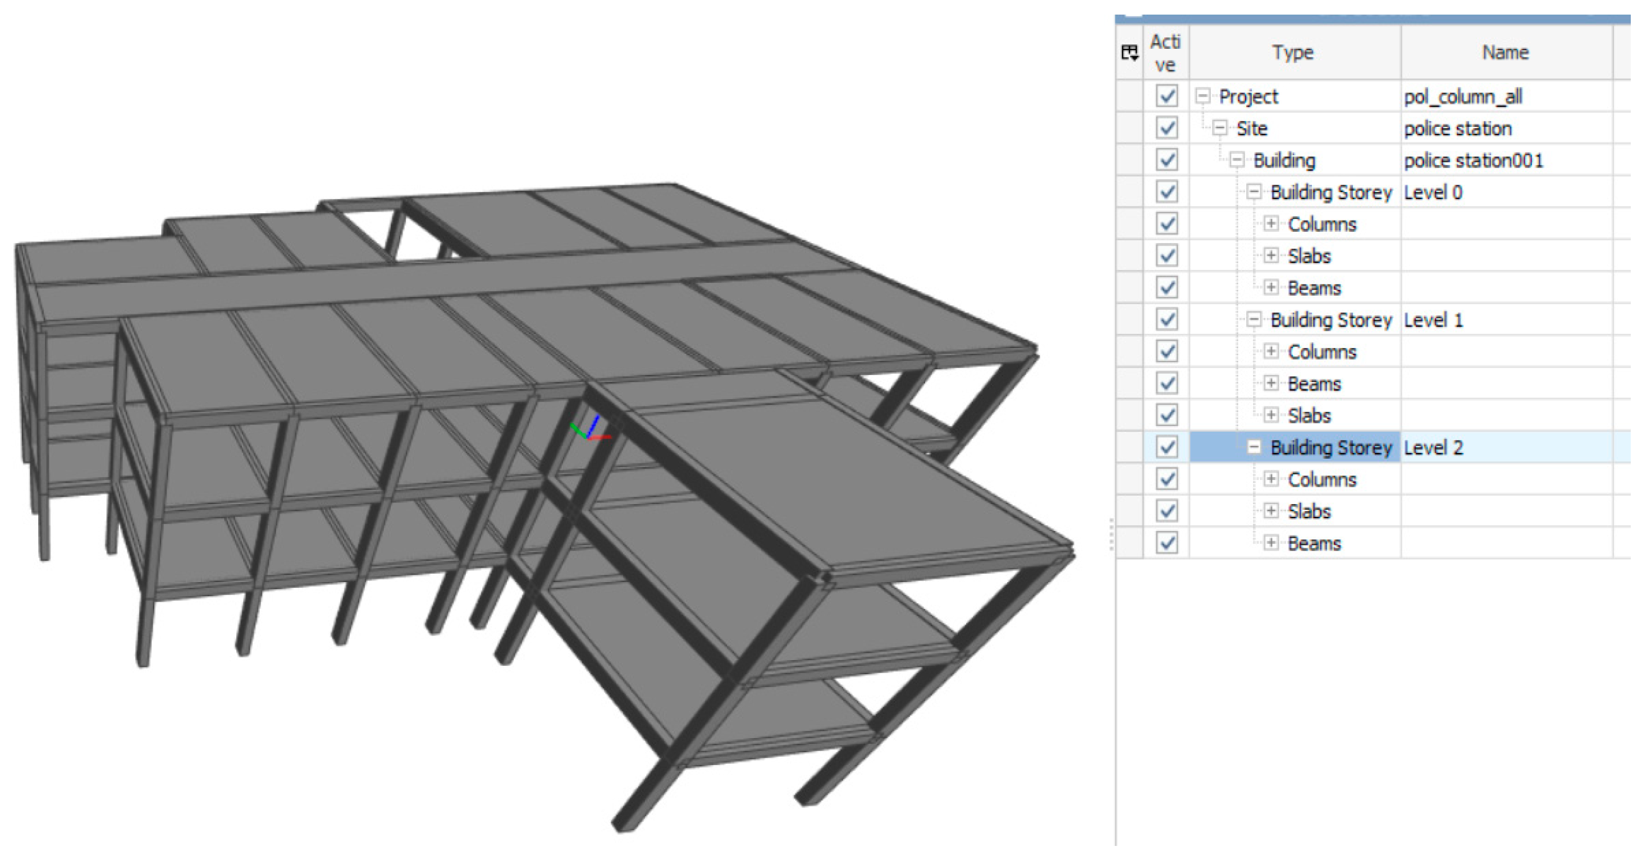Image resolution: width=1651 pixels, height=865 pixels.
Task: Uncheck the Active checkbox for Project row
Action: pyautogui.click(x=1167, y=96)
